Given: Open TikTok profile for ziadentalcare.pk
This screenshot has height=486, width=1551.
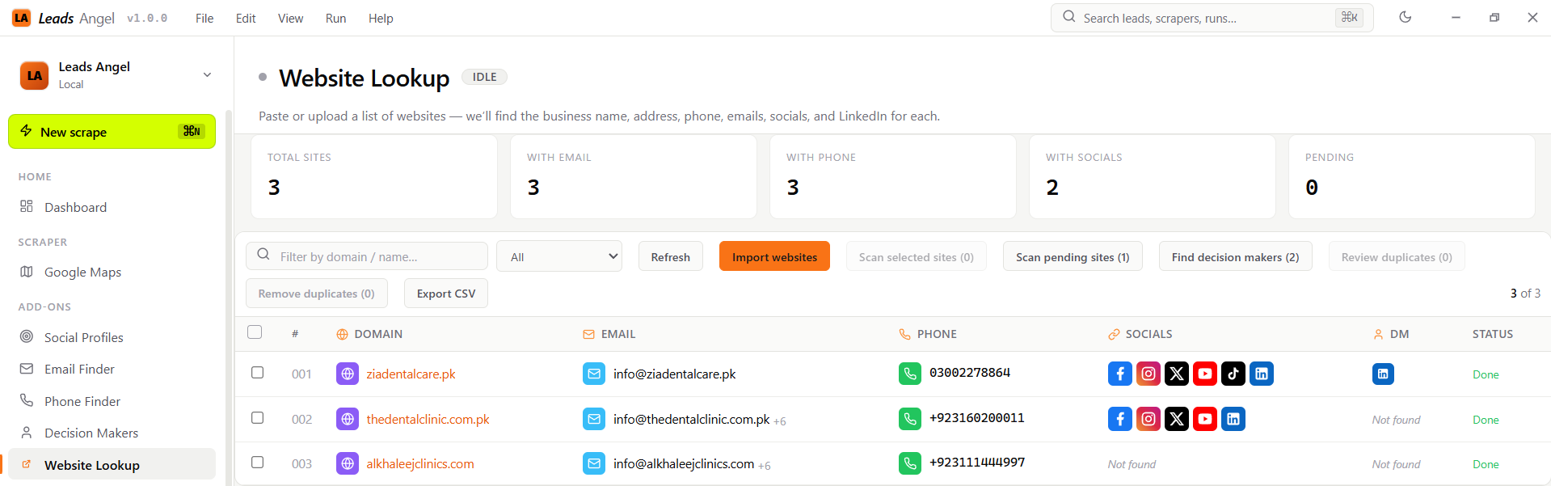Looking at the screenshot, I should click(x=1233, y=374).
